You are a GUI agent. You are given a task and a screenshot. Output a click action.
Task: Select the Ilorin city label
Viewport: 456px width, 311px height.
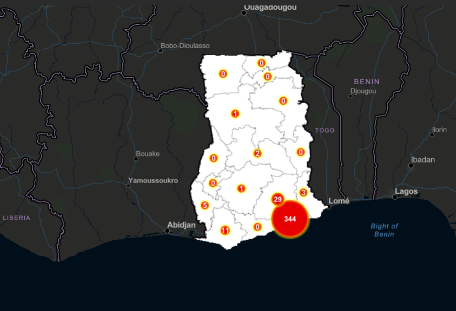439,130
